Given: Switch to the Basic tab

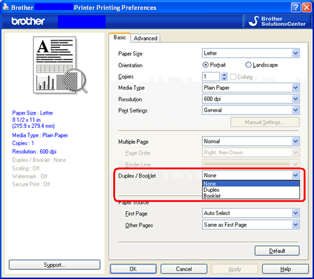Looking at the screenshot, I should coord(120,37).
